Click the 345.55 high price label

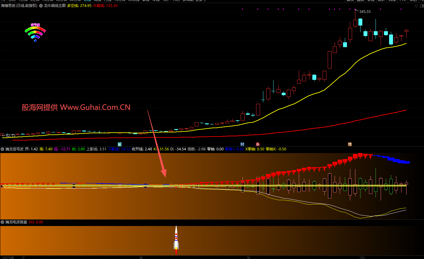click(365, 12)
